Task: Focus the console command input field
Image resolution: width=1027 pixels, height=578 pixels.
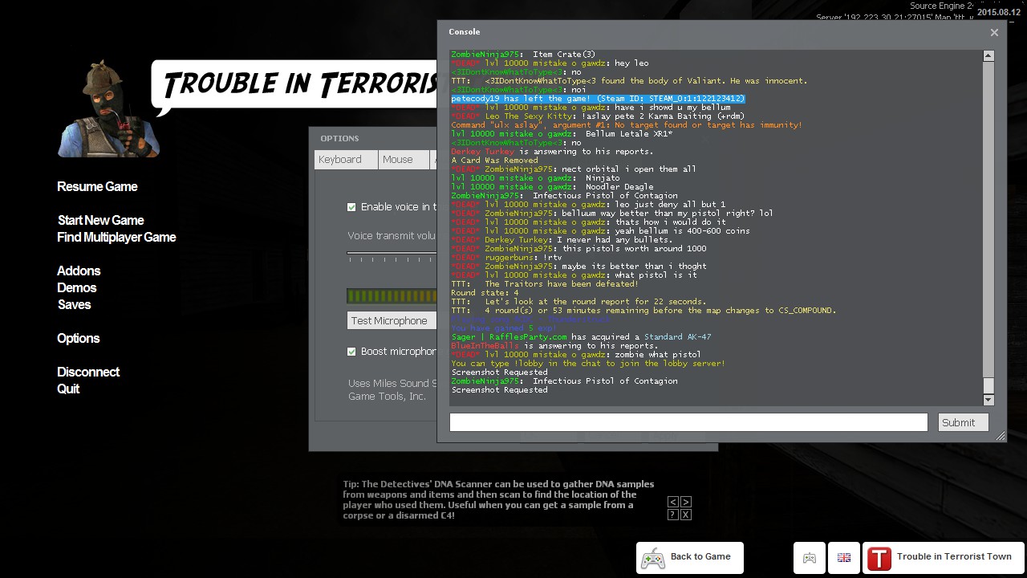Action: 688,422
